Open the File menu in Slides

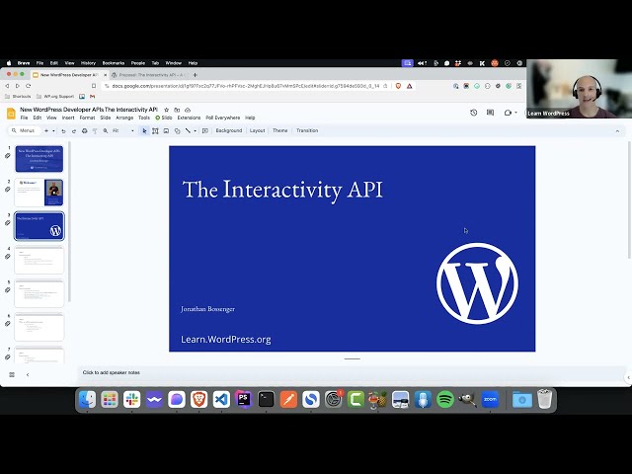click(x=24, y=118)
